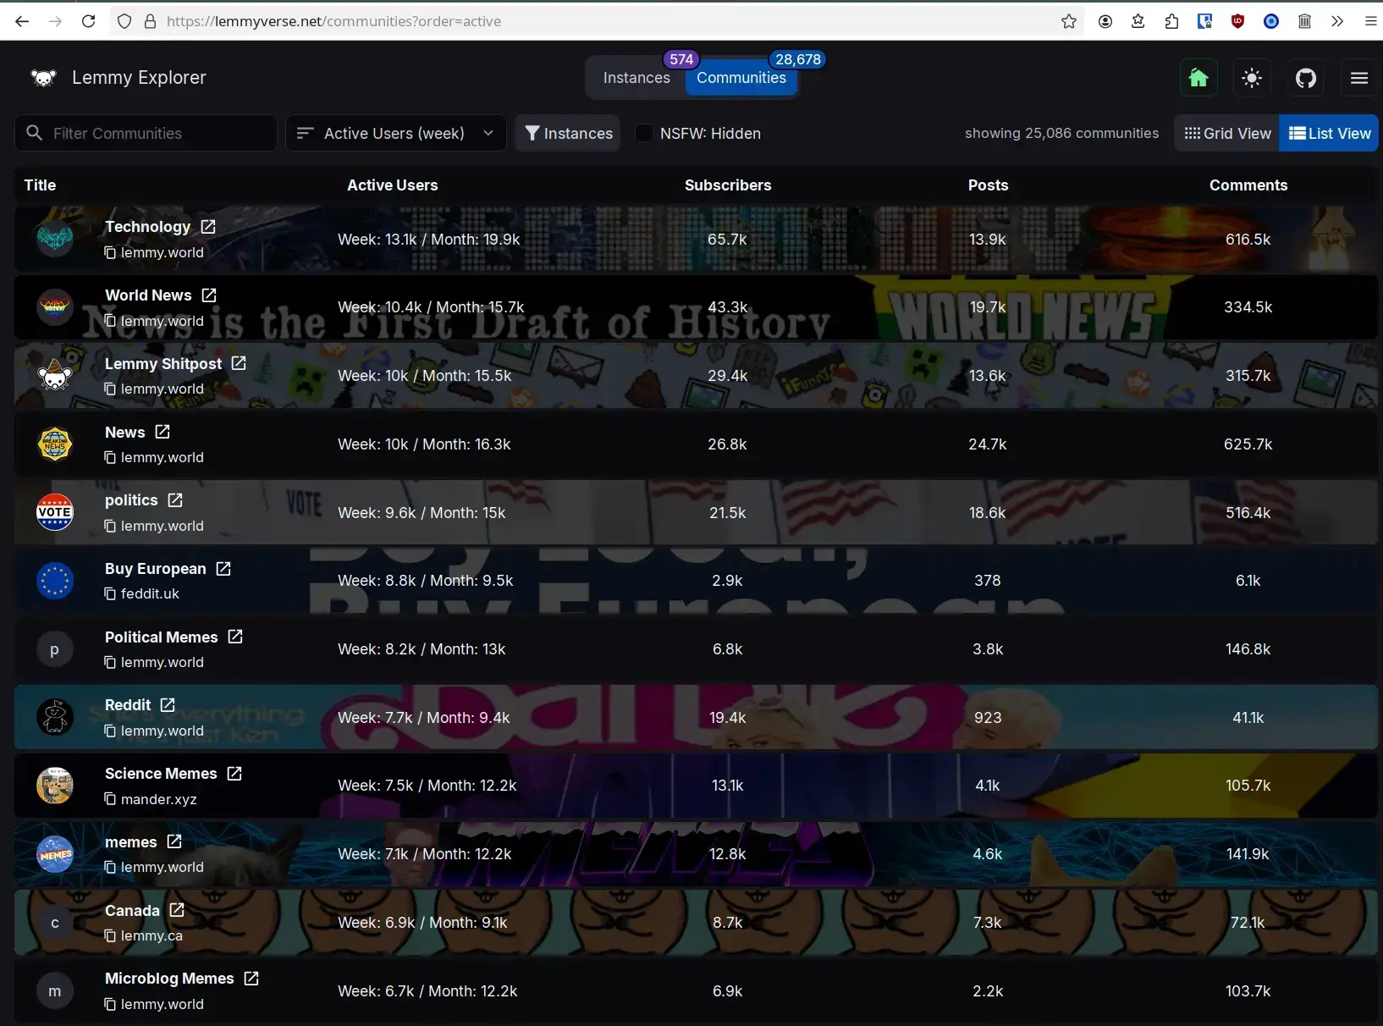Open external link icon next to Political Memes
Viewport: 1383px width, 1026px height.
coord(235,637)
